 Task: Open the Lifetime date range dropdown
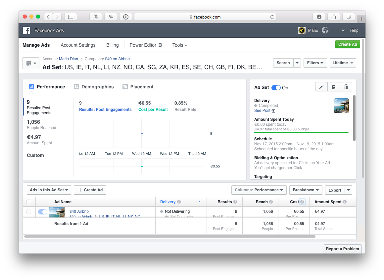343,63
